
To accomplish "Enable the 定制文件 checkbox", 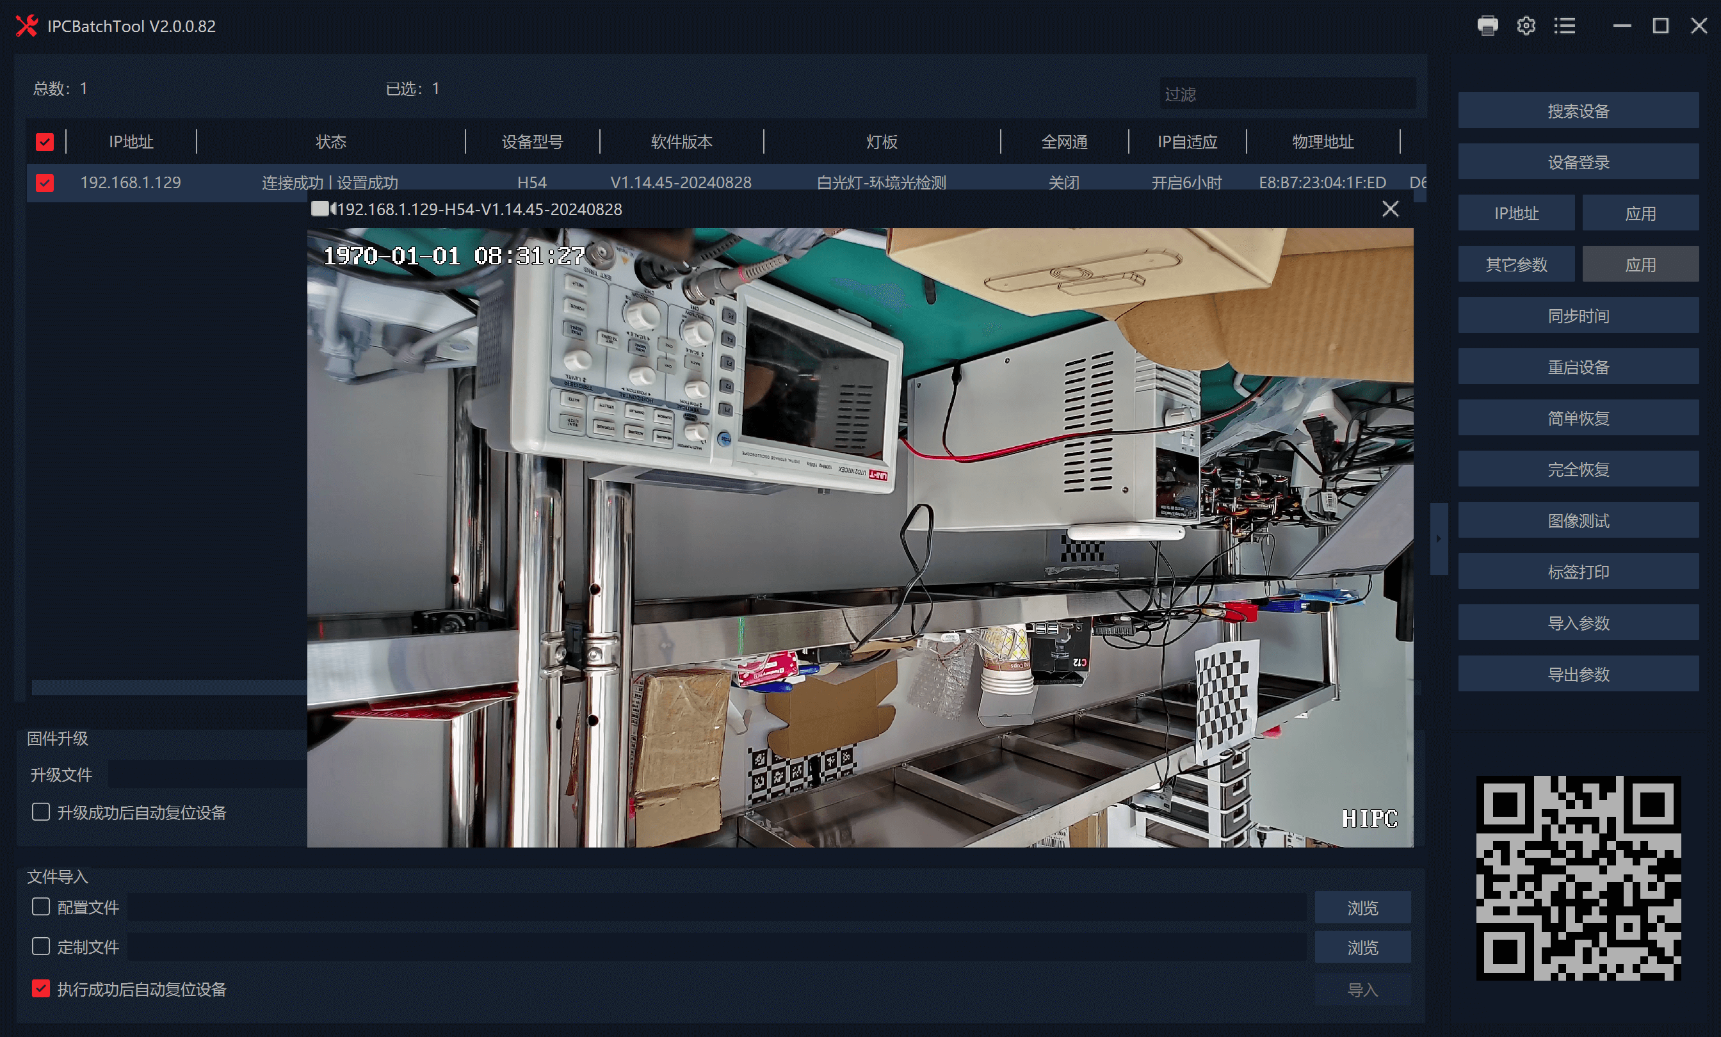I will coord(41,946).
